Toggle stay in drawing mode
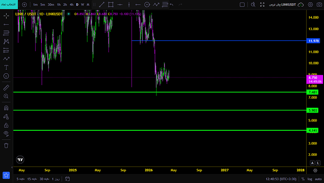Screen dimensions: 324x183 pos(6,117)
